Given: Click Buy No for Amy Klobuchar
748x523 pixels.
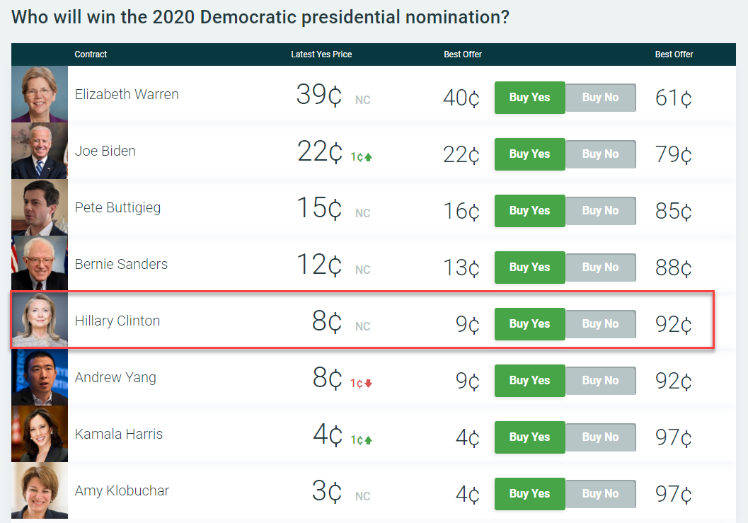Looking at the screenshot, I should 600,494.
